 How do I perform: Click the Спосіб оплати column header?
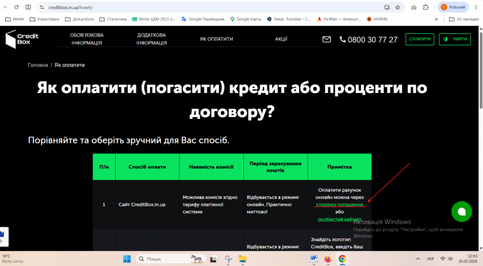tap(147, 167)
